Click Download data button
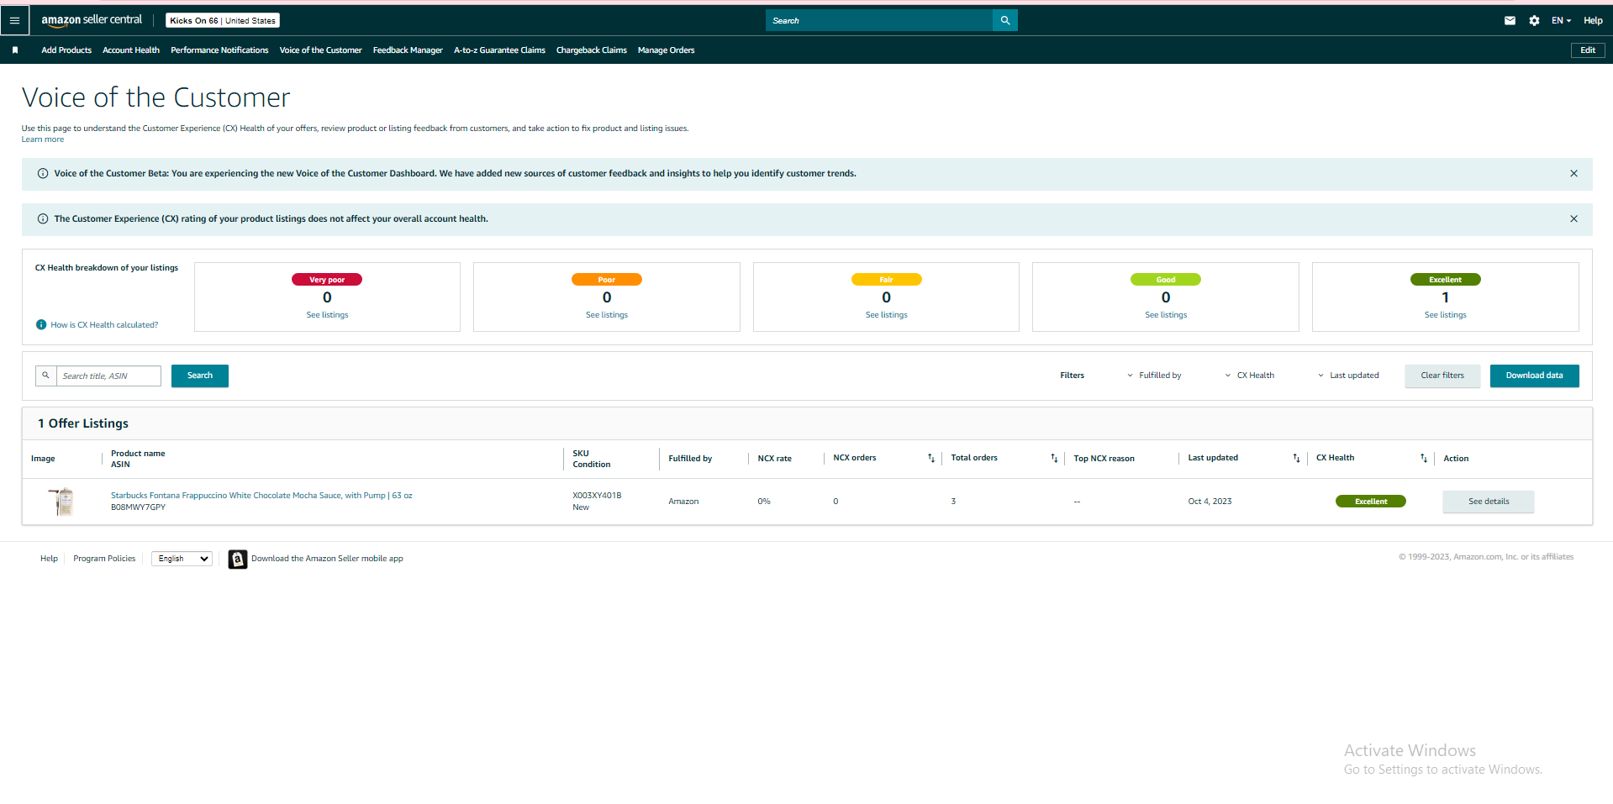 coord(1535,376)
